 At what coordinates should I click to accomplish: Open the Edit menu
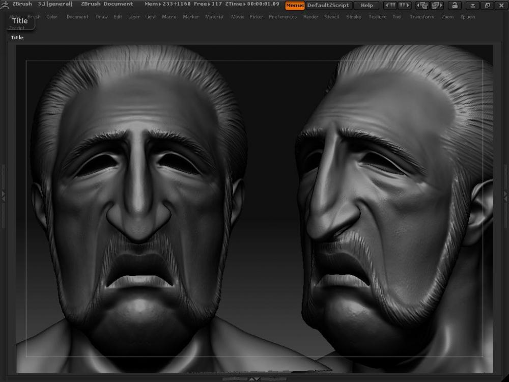[x=118, y=17]
